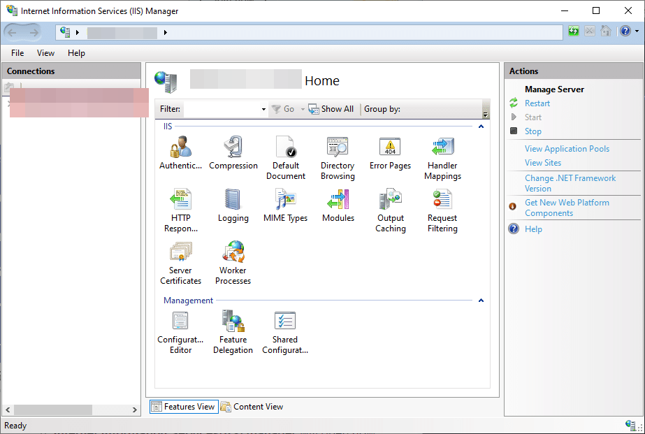Switch to the Features View tab
This screenshot has height=434, width=645.
click(x=184, y=407)
